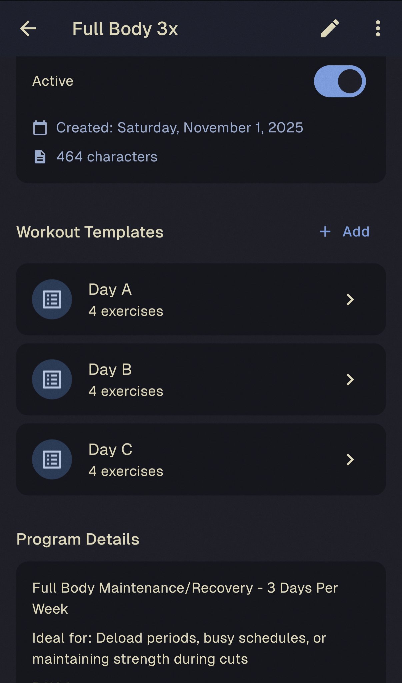Expand the Day C template details
Image resolution: width=402 pixels, height=683 pixels.
click(350, 459)
